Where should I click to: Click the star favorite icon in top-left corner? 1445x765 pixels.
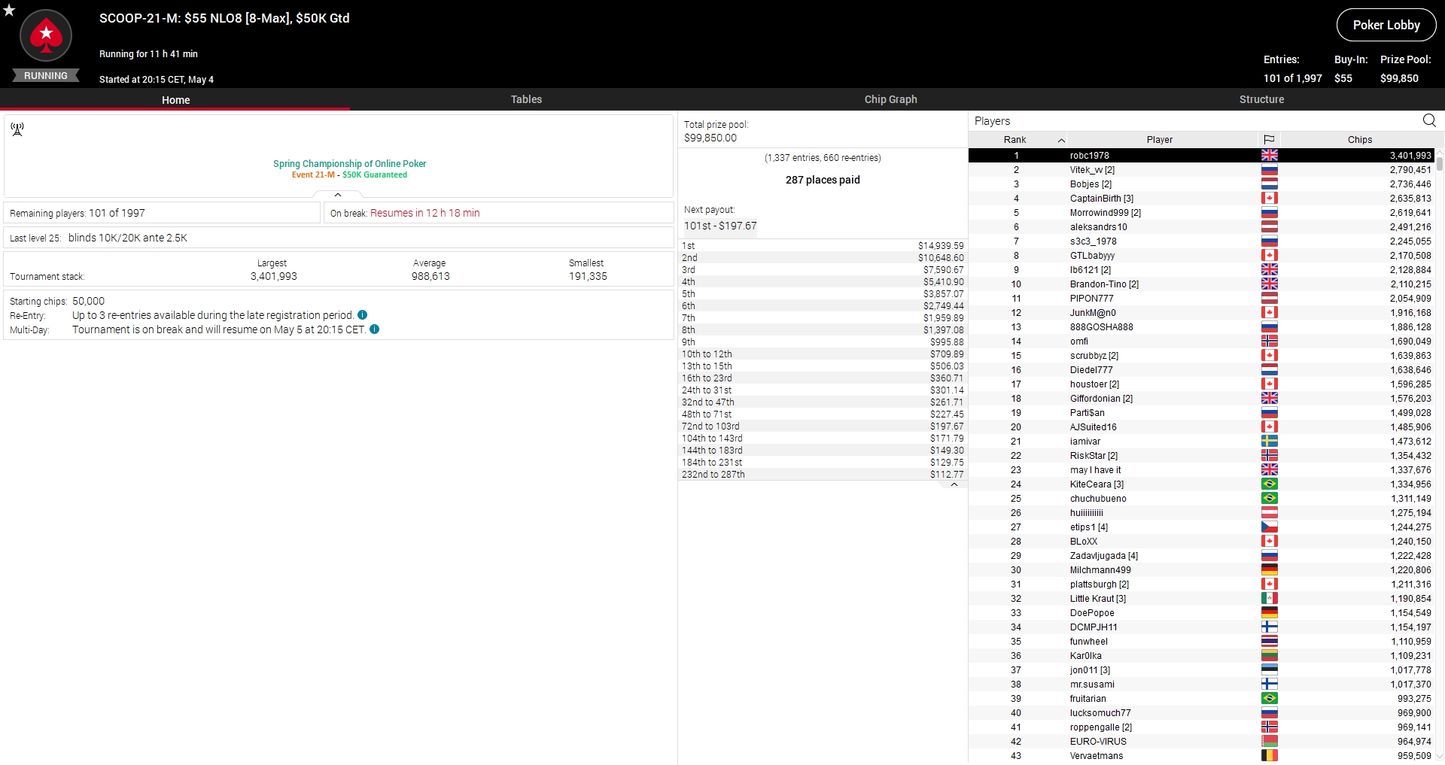[9, 10]
